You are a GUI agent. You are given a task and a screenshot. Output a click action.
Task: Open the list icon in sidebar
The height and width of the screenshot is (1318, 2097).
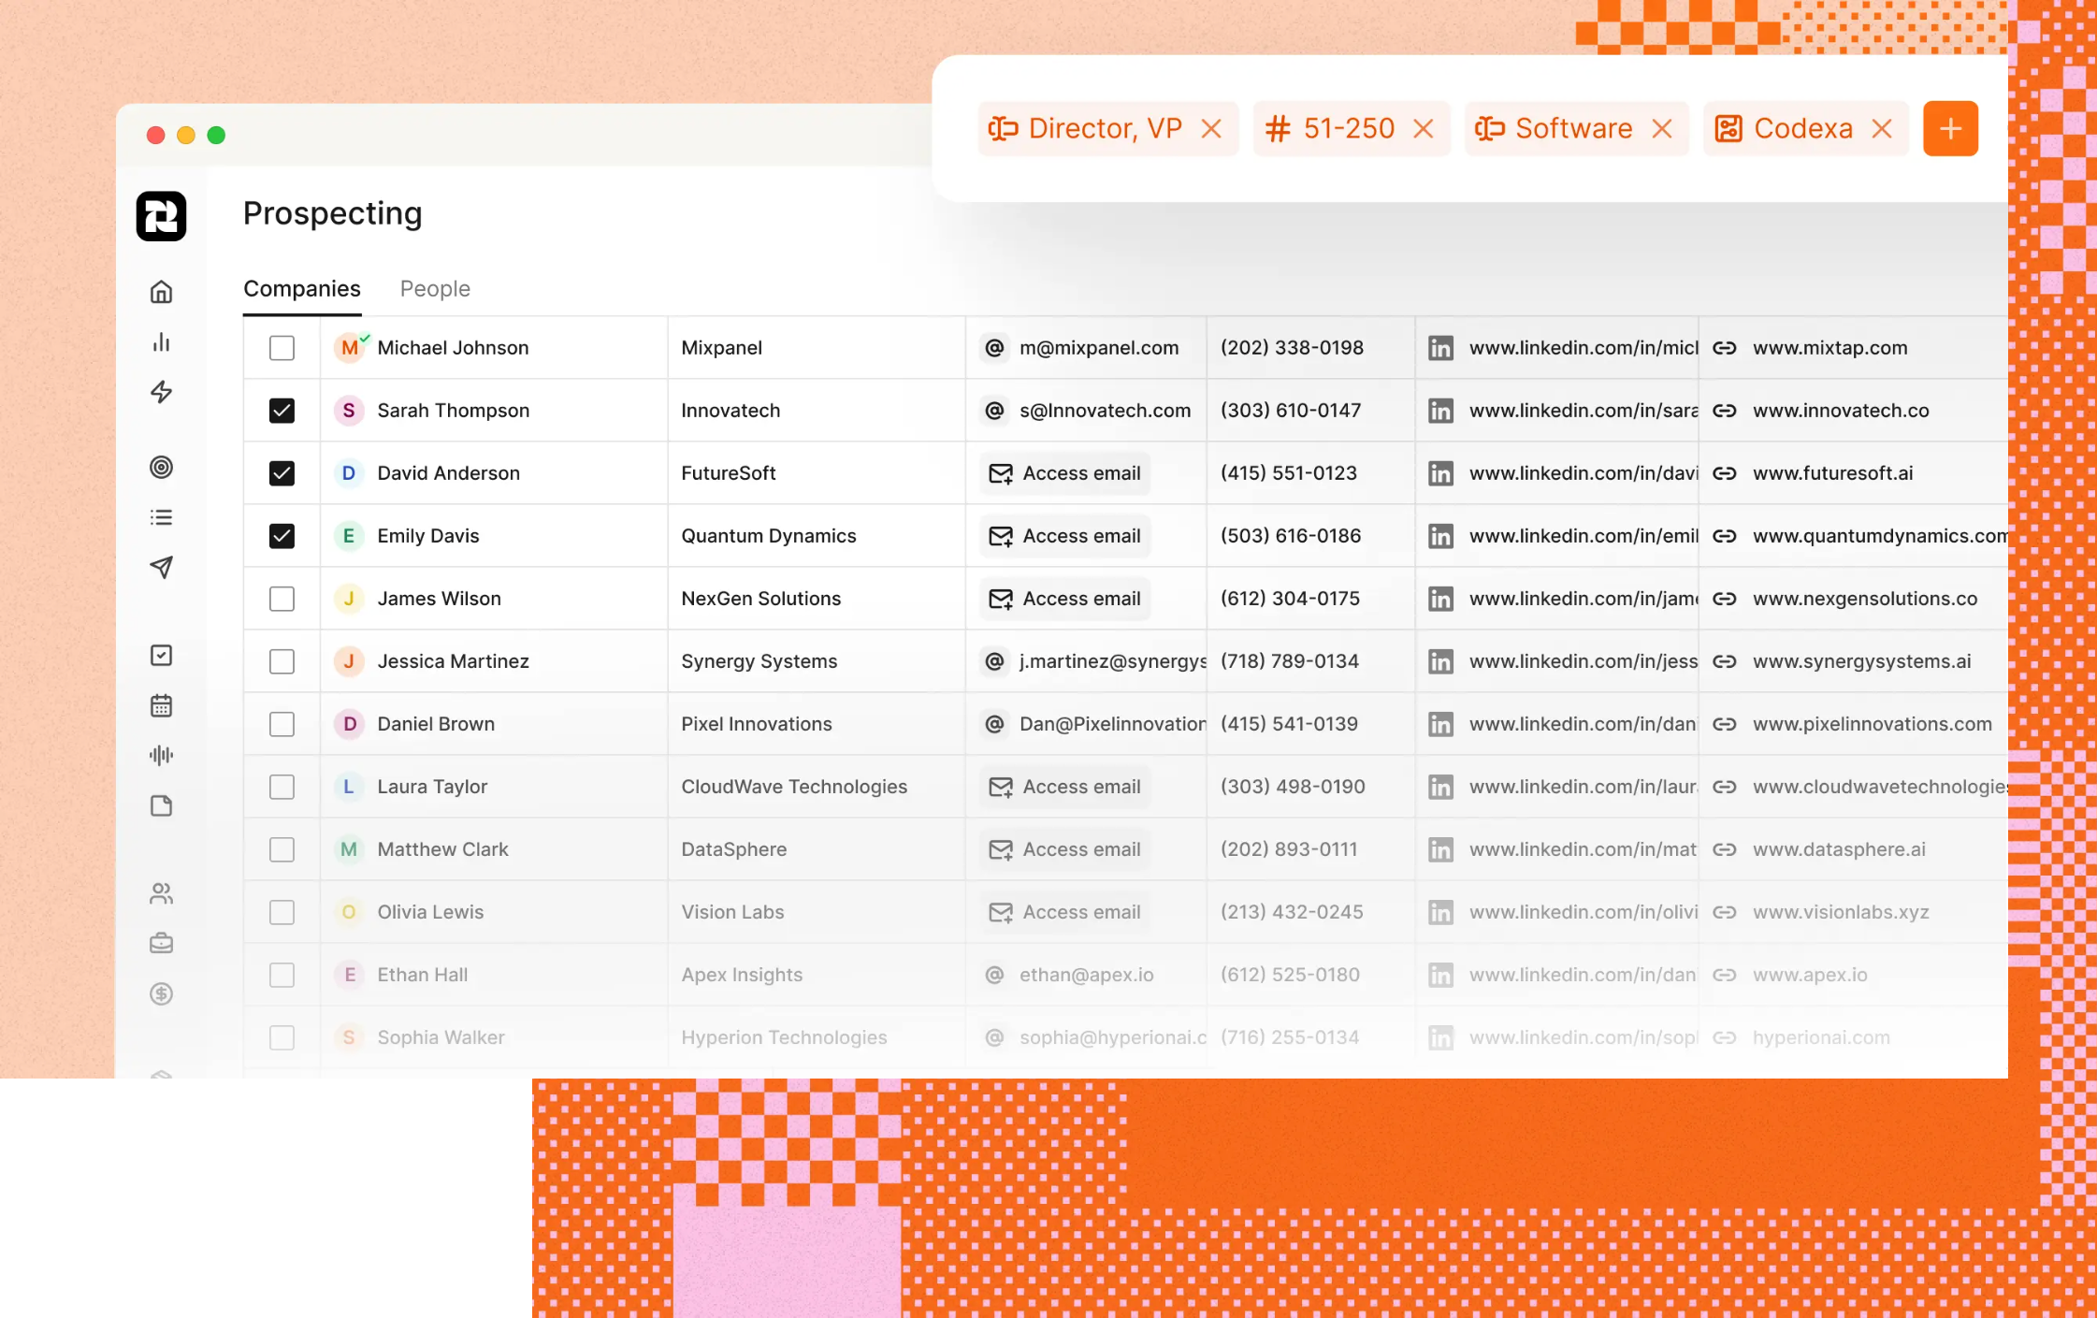click(x=161, y=517)
